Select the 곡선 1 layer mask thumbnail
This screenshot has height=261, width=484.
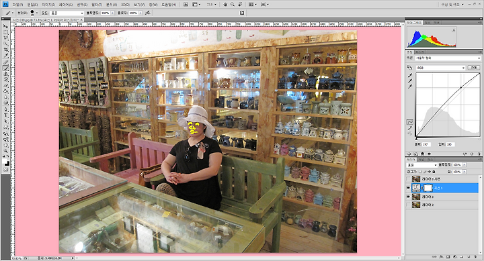tap(428, 188)
